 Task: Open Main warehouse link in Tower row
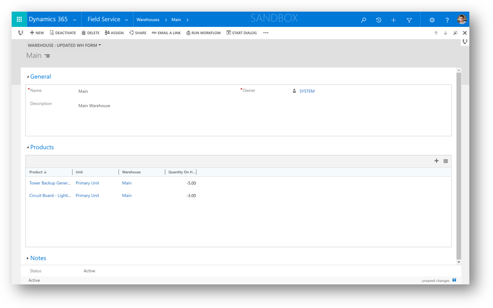pyautogui.click(x=127, y=183)
